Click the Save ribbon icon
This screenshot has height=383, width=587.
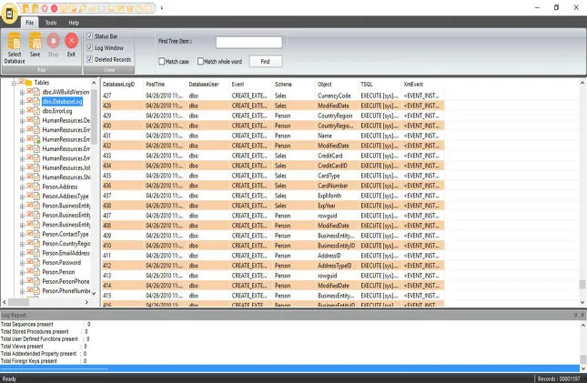35,41
